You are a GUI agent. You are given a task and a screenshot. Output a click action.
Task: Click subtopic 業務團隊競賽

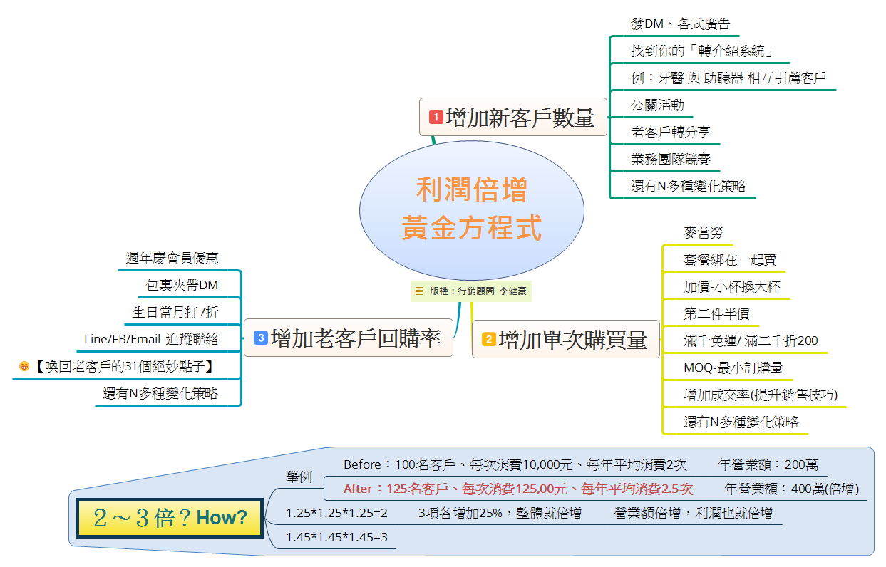pyautogui.click(x=671, y=160)
